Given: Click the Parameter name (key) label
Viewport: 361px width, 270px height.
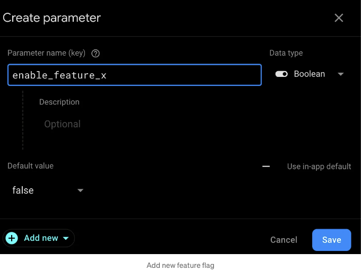Looking at the screenshot, I should (46, 53).
